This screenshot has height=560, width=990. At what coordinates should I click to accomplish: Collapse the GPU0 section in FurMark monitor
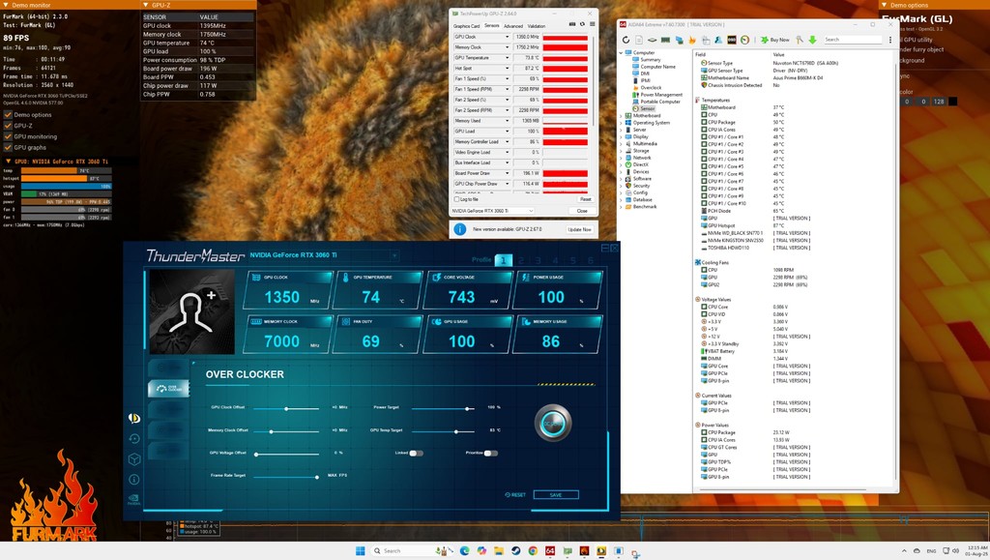[x=8, y=162]
